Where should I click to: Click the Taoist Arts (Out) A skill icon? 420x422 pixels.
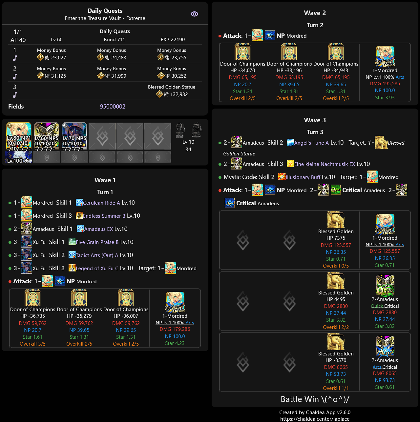point(72,255)
